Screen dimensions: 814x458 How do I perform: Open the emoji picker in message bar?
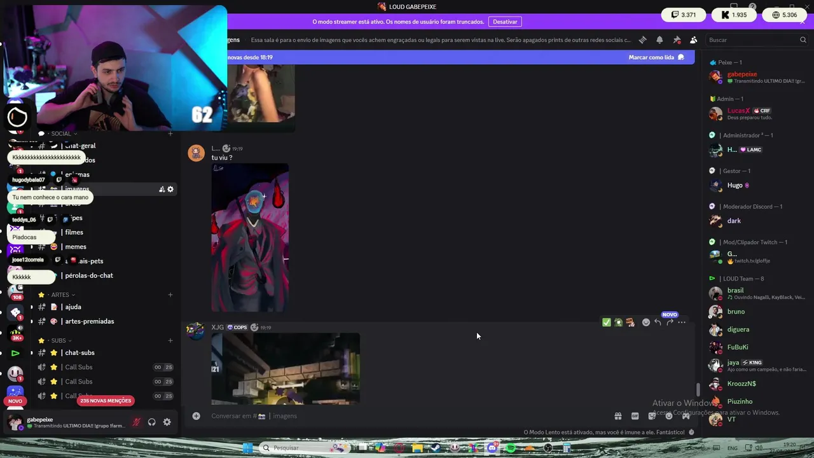669,416
